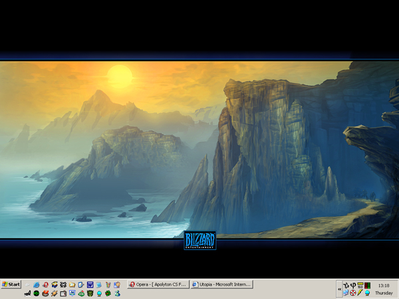Switch to Utopia Internet Explorer taskbar window

221,284
